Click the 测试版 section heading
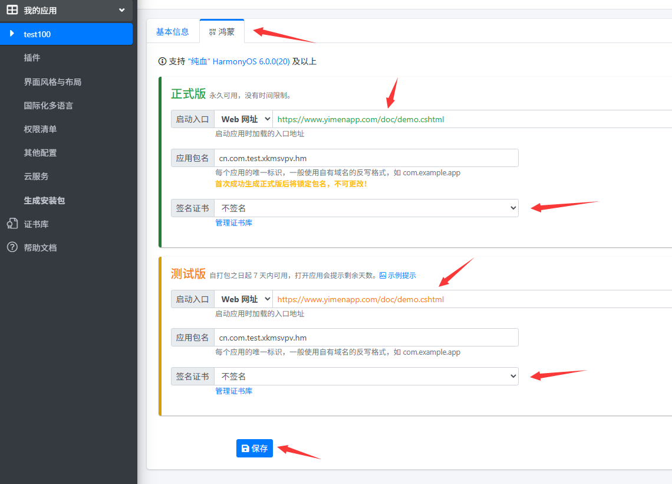672x484 pixels. [188, 274]
